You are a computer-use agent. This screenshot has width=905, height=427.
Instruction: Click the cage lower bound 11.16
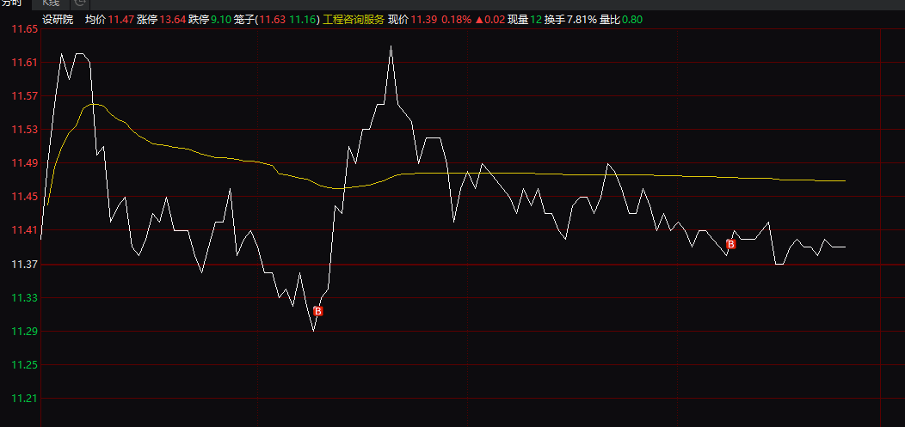303,20
